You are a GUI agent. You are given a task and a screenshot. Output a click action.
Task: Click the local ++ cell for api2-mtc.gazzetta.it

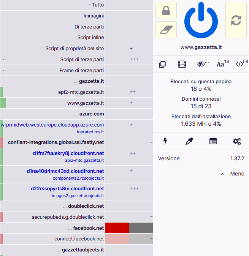(x=141, y=92)
